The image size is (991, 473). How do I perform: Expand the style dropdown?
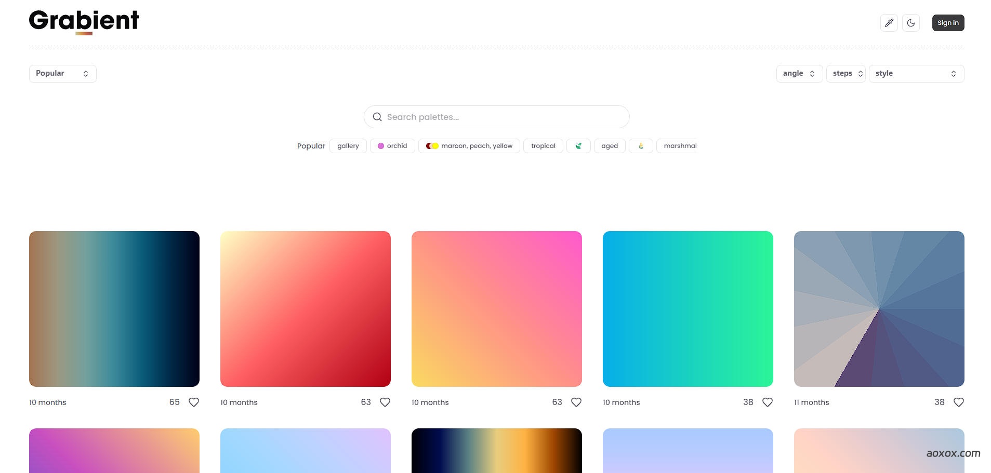(916, 74)
